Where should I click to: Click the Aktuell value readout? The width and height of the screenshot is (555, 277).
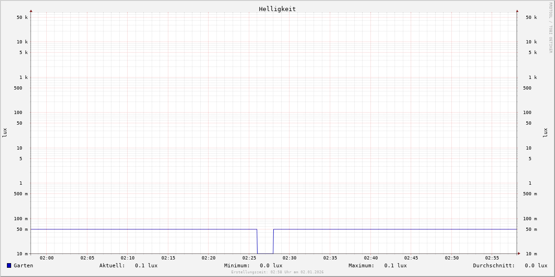pyautogui.click(x=146, y=265)
